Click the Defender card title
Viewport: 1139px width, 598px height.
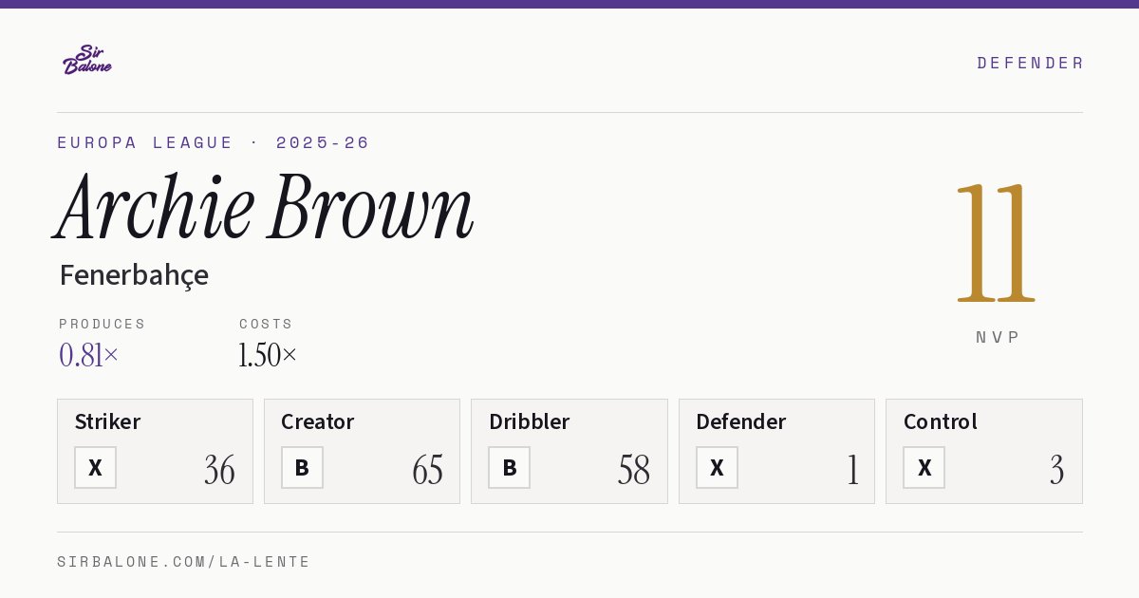click(741, 421)
